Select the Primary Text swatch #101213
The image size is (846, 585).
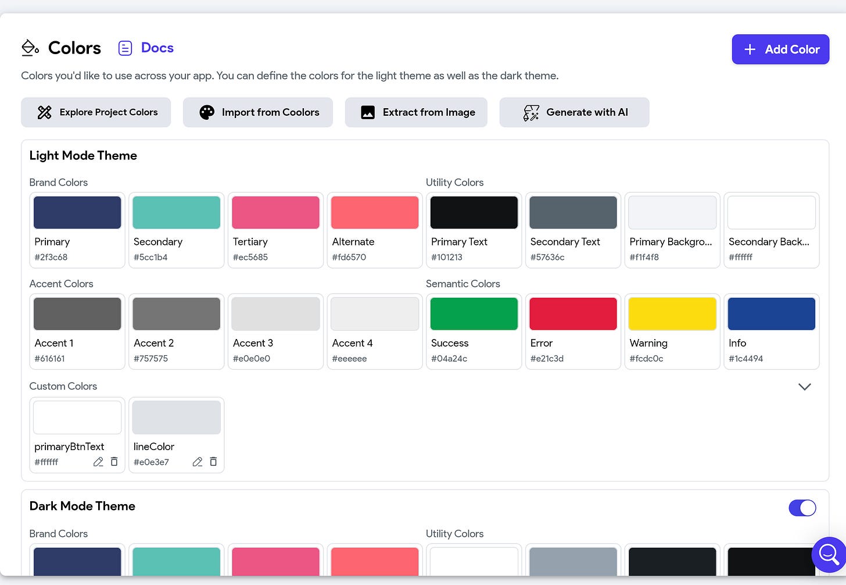click(474, 212)
